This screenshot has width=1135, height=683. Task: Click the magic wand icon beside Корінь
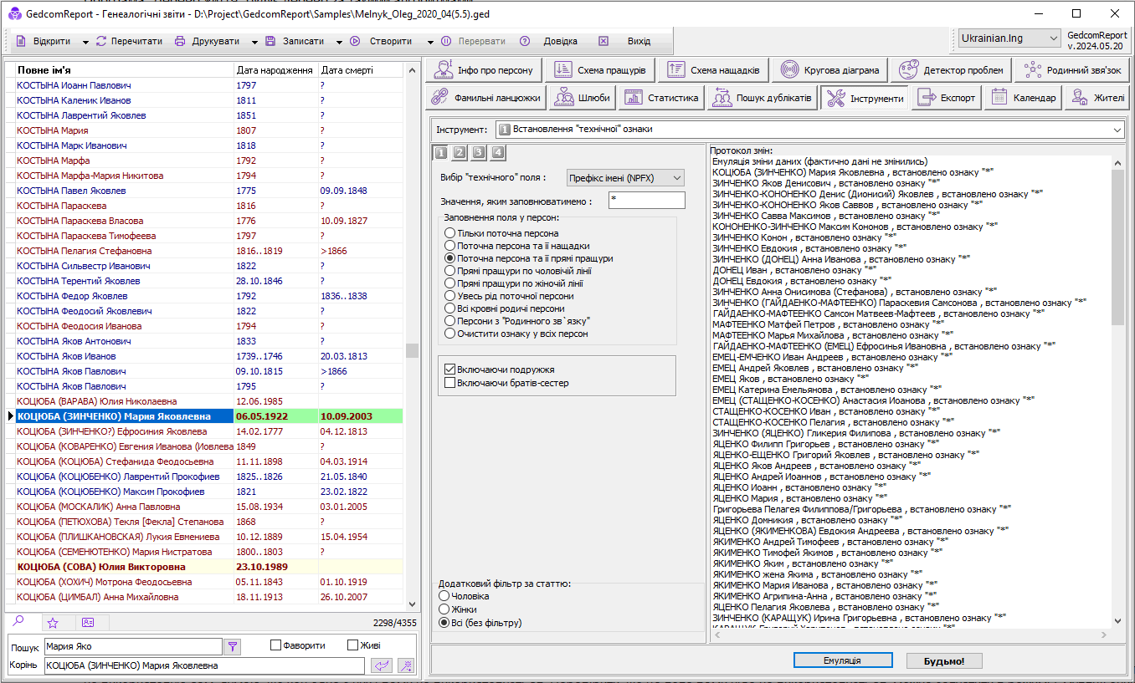[406, 665]
